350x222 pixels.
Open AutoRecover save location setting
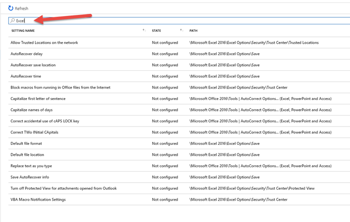[x=33, y=65]
